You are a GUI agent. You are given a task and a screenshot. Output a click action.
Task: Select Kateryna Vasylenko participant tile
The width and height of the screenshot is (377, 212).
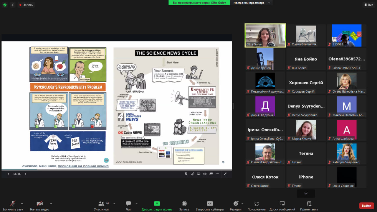[347, 153]
